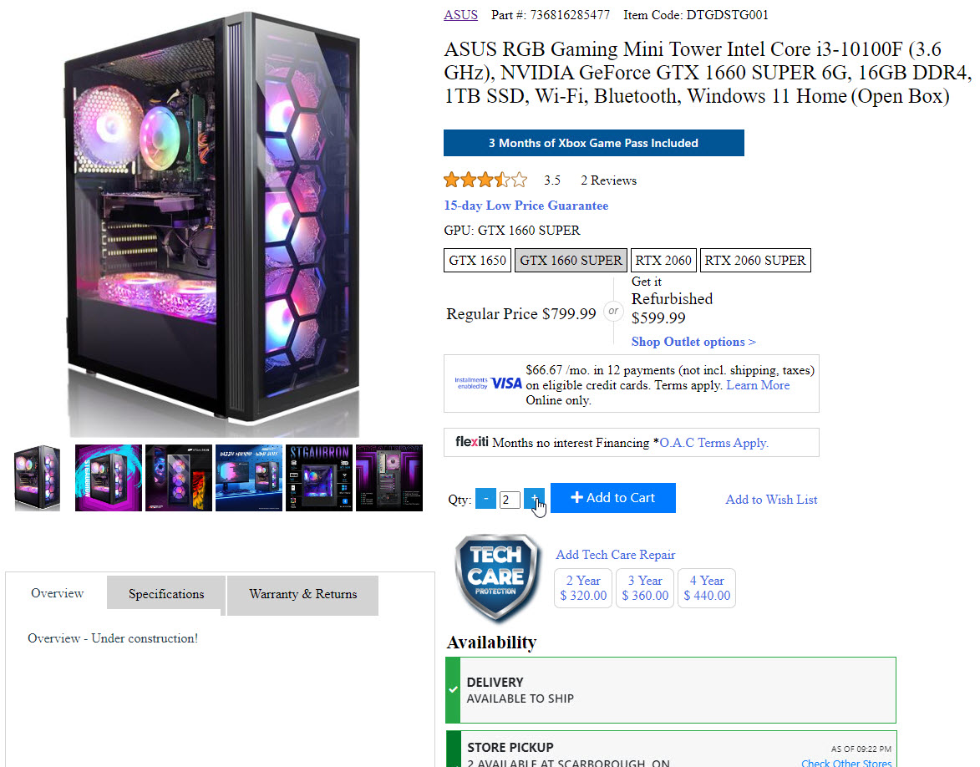Select the 4 Year $440.00 plan
Image resolution: width=980 pixels, height=767 pixels.
click(707, 587)
